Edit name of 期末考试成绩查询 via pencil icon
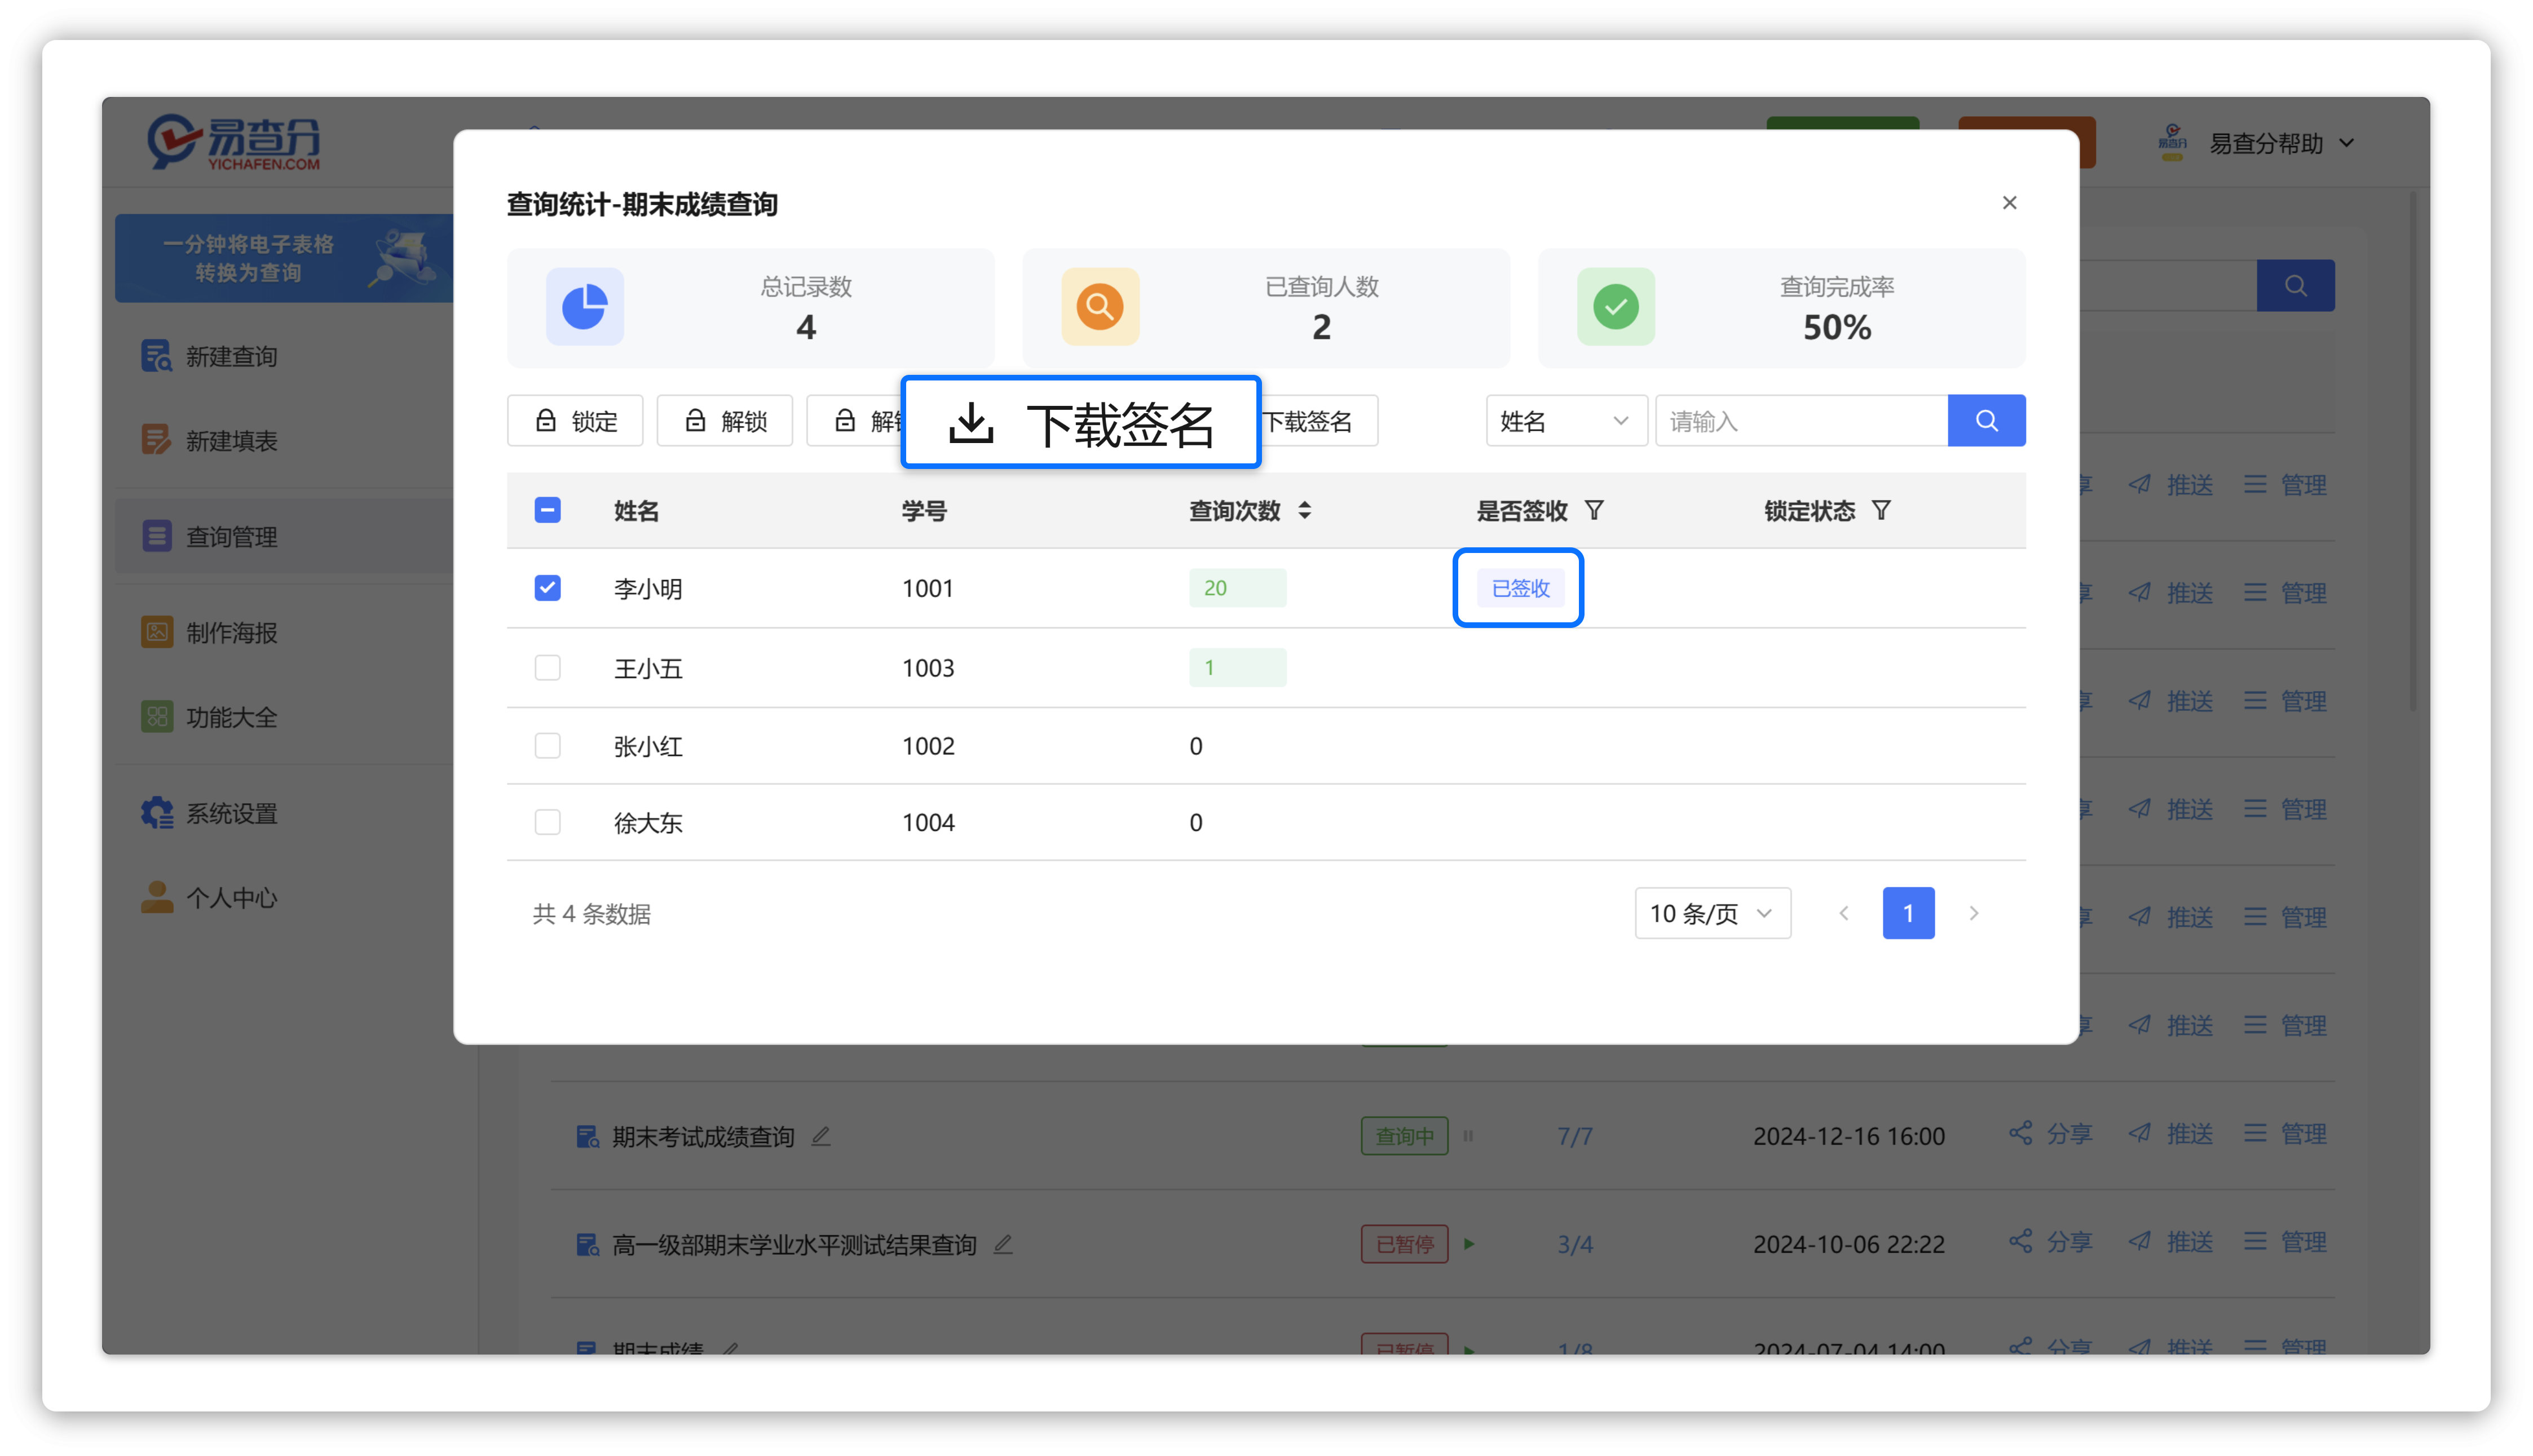The image size is (2533, 1456). (820, 1136)
